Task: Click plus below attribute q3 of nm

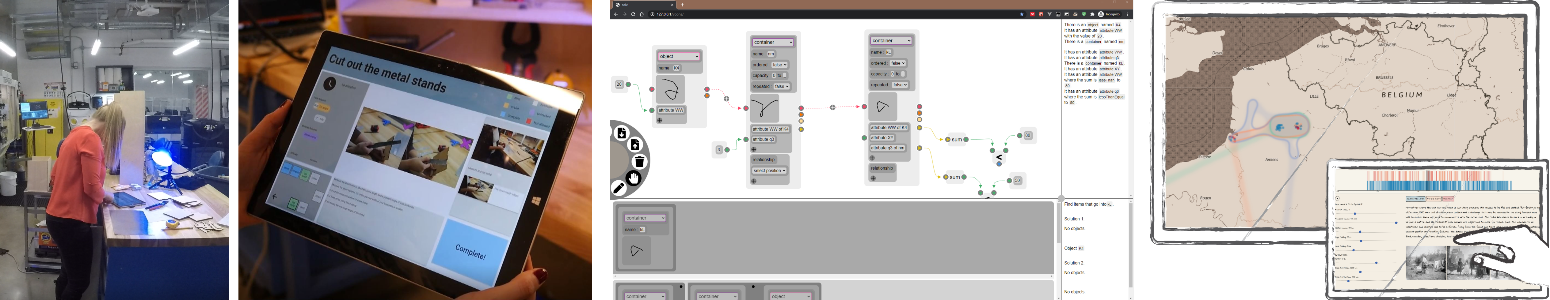Action: pyautogui.click(x=873, y=158)
